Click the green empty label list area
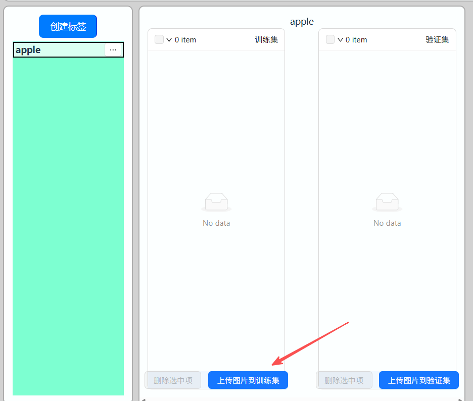 tap(68, 227)
